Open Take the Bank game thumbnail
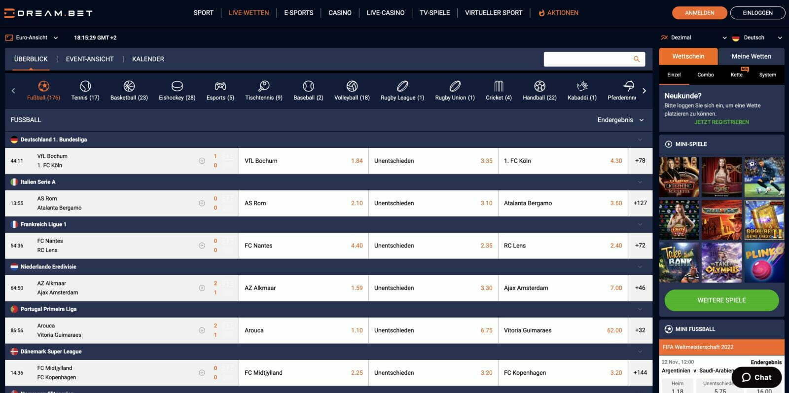The width and height of the screenshot is (789, 393). (679, 262)
